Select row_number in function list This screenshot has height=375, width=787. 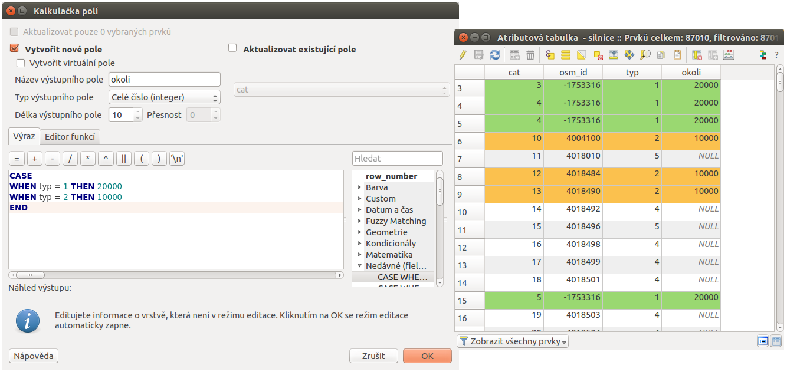[391, 176]
